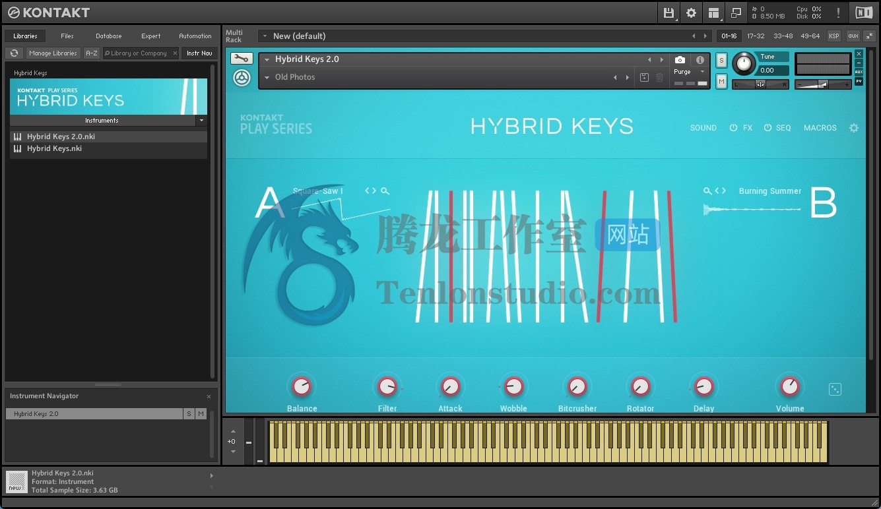The image size is (881, 509).
Task: Toggle the SEQ power button
Action: coord(767,128)
